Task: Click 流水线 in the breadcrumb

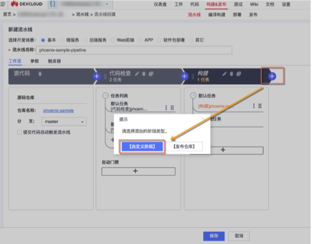Action: (x=82, y=15)
